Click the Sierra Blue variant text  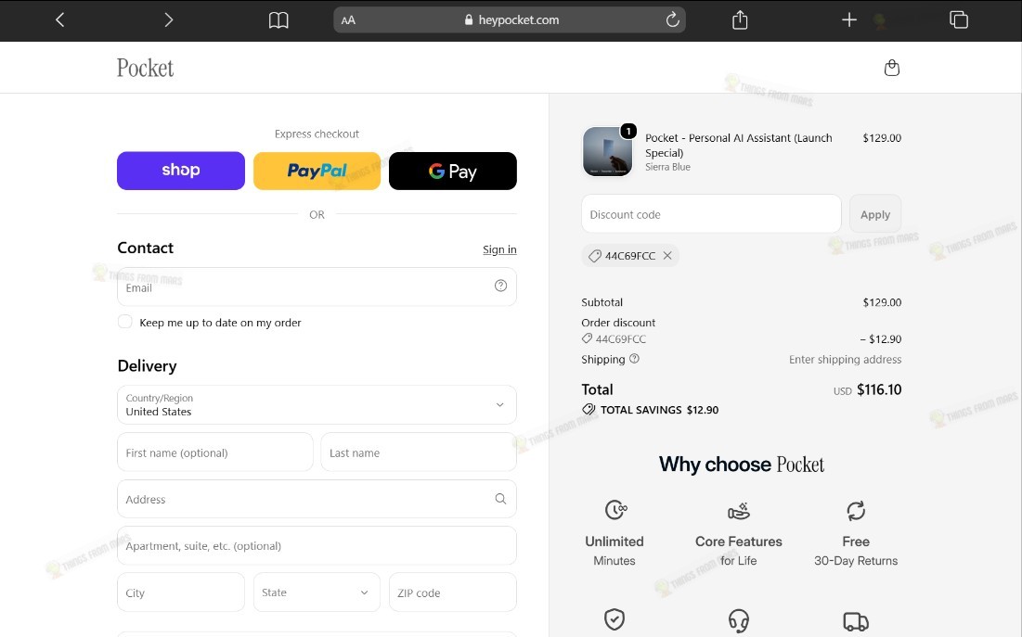tap(667, 167)
